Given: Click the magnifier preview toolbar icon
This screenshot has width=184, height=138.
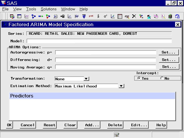Looking at the screenshot, I should pos(170,16).
